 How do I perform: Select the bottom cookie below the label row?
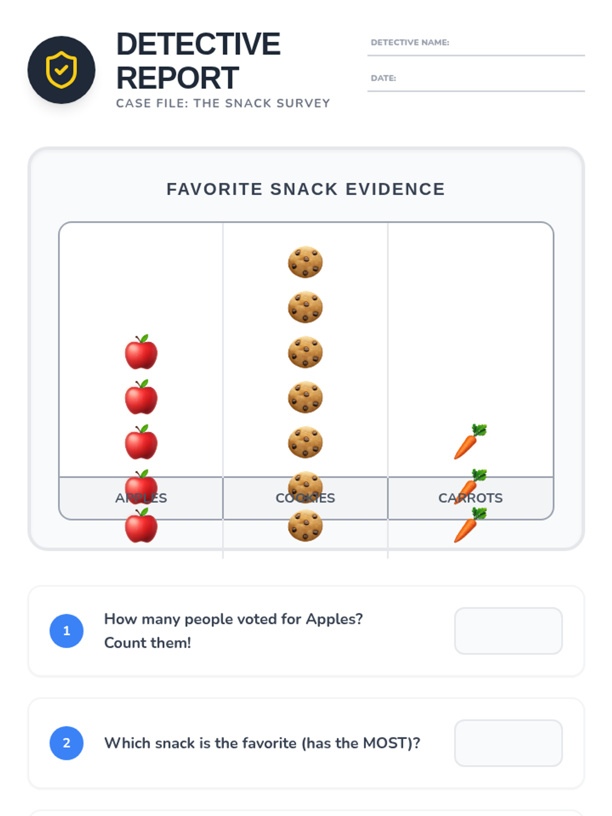coord(305,526)
